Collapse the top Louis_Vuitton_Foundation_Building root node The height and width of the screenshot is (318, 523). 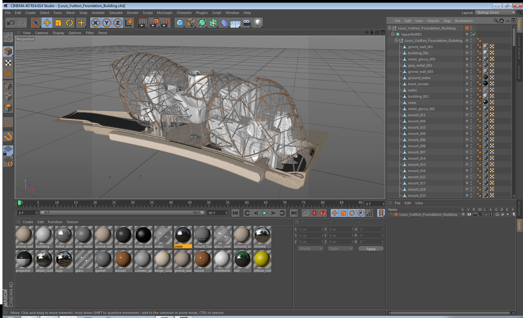389,28
